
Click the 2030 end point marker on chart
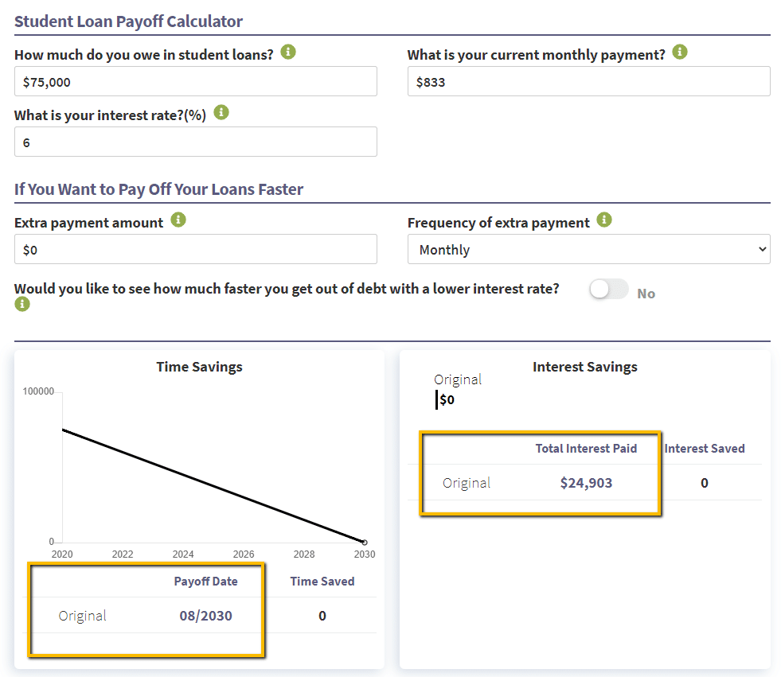pyautogui.click(x=365, y=542)
